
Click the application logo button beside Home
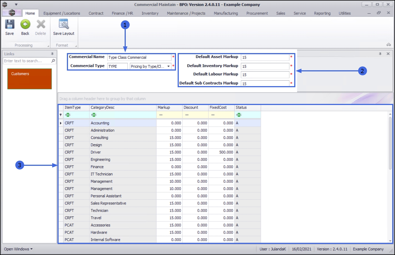click(12, 13)
